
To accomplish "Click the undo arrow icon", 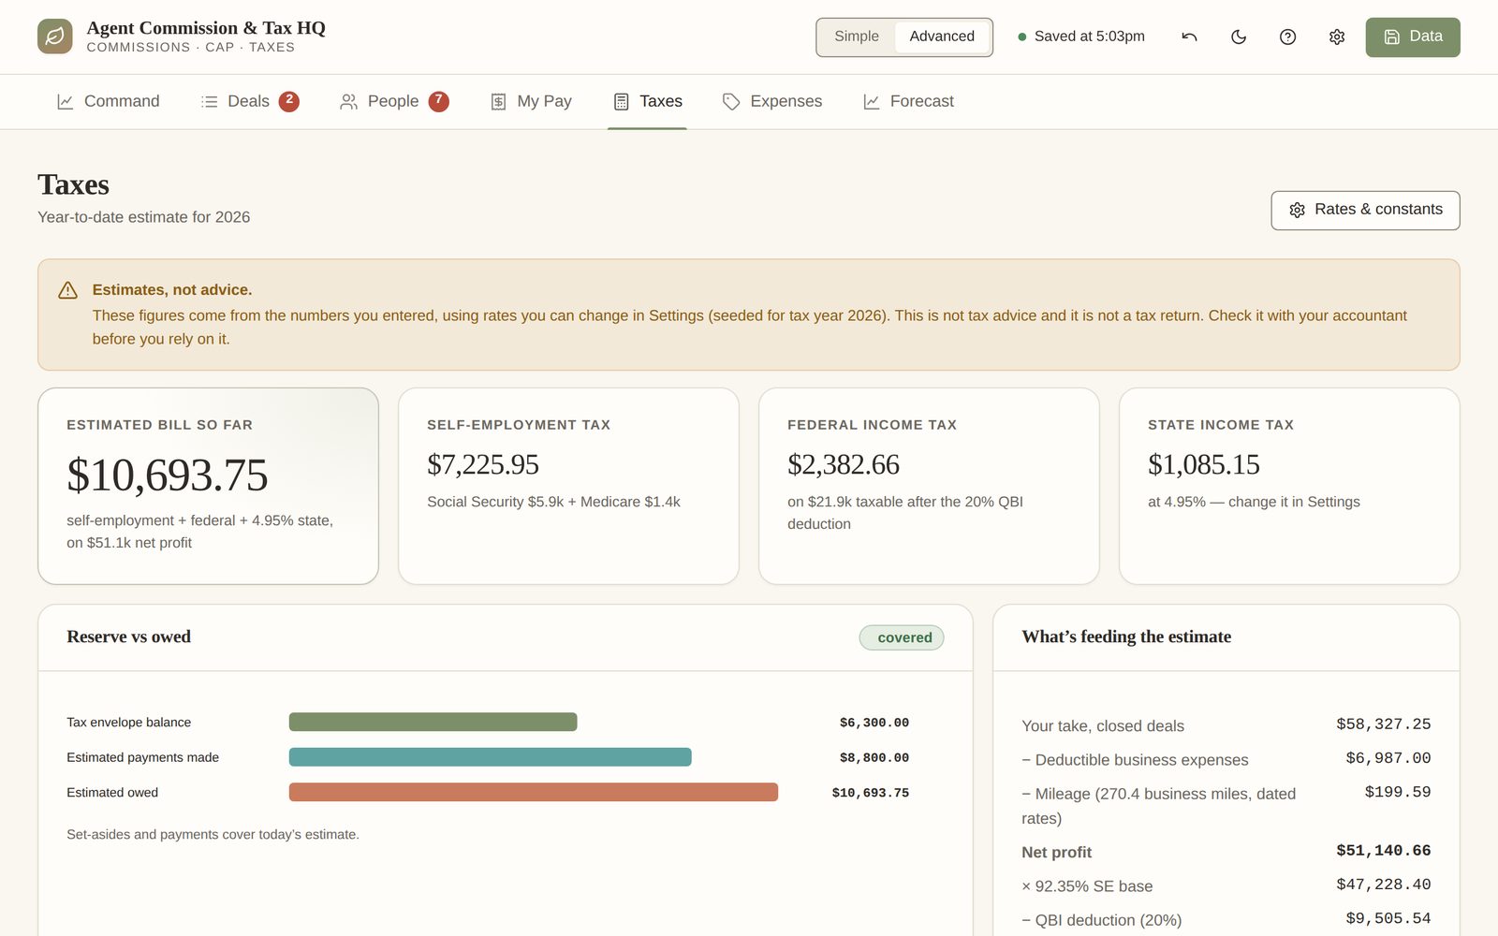I will coord(1189,37).
